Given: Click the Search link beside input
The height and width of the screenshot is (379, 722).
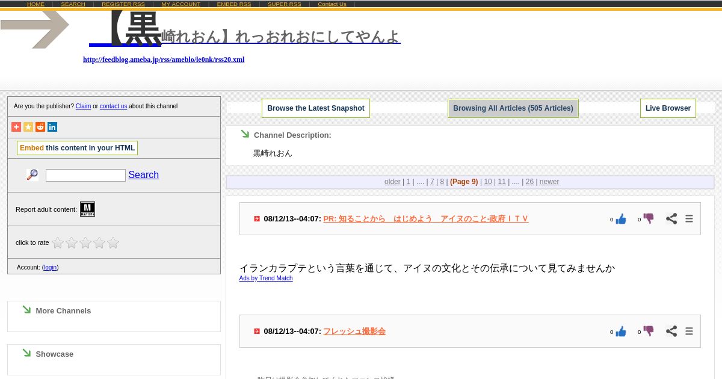Looking at the screenshot, I should pos(143,175).
